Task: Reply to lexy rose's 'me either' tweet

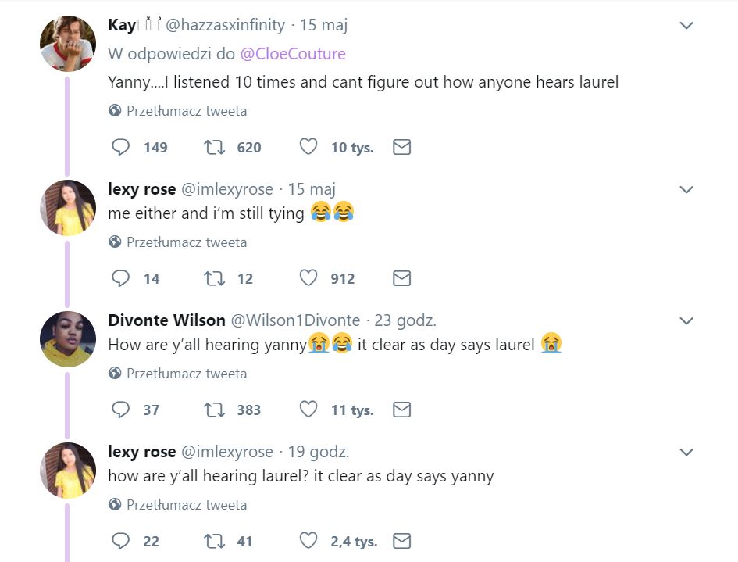Action: [x=121, y=278]
